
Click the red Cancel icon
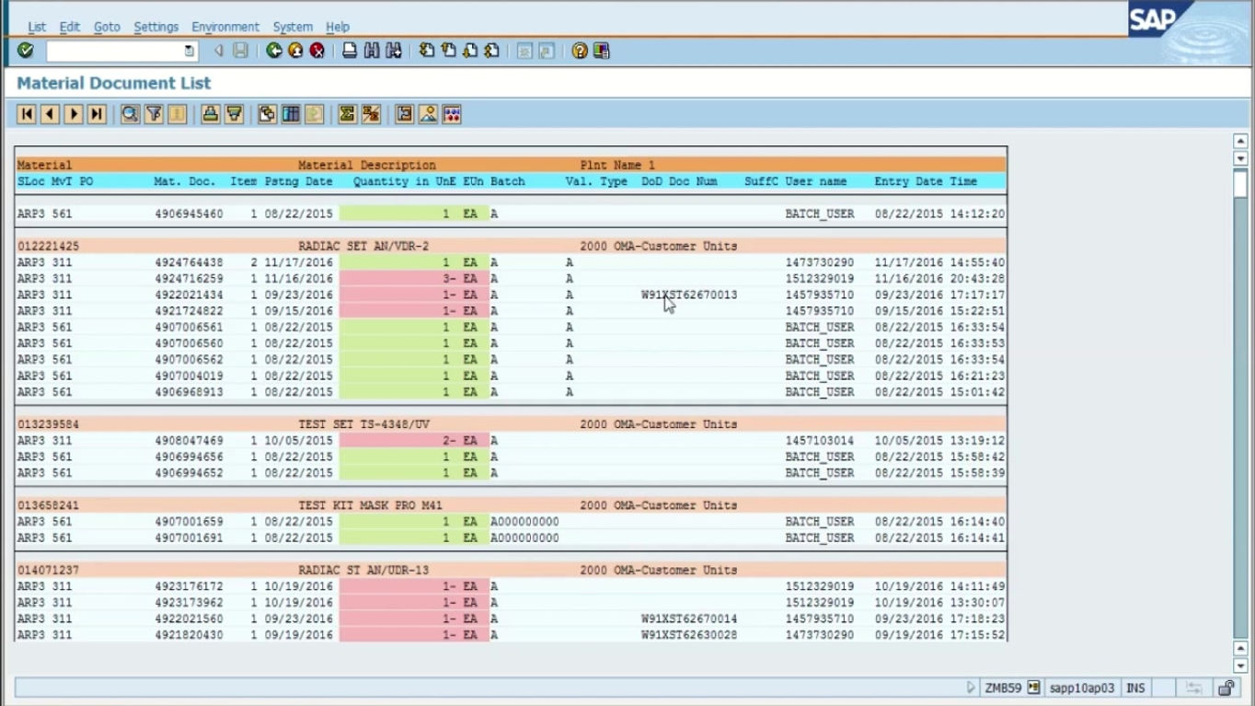[x=317, y=51]
